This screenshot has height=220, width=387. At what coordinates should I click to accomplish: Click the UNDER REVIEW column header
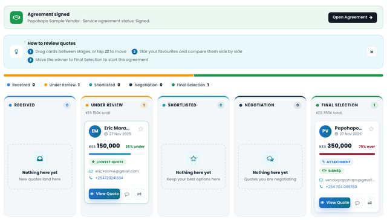point(107,105)
